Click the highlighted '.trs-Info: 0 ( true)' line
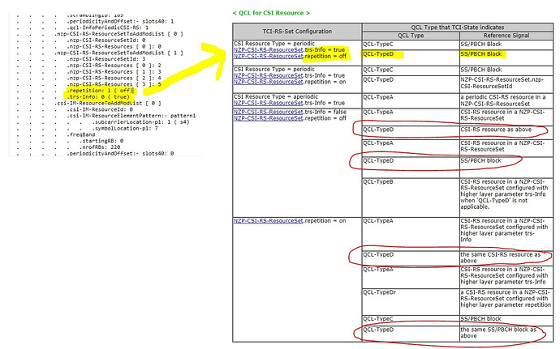This screenshot has height=349, width=560. click(98, 96)
